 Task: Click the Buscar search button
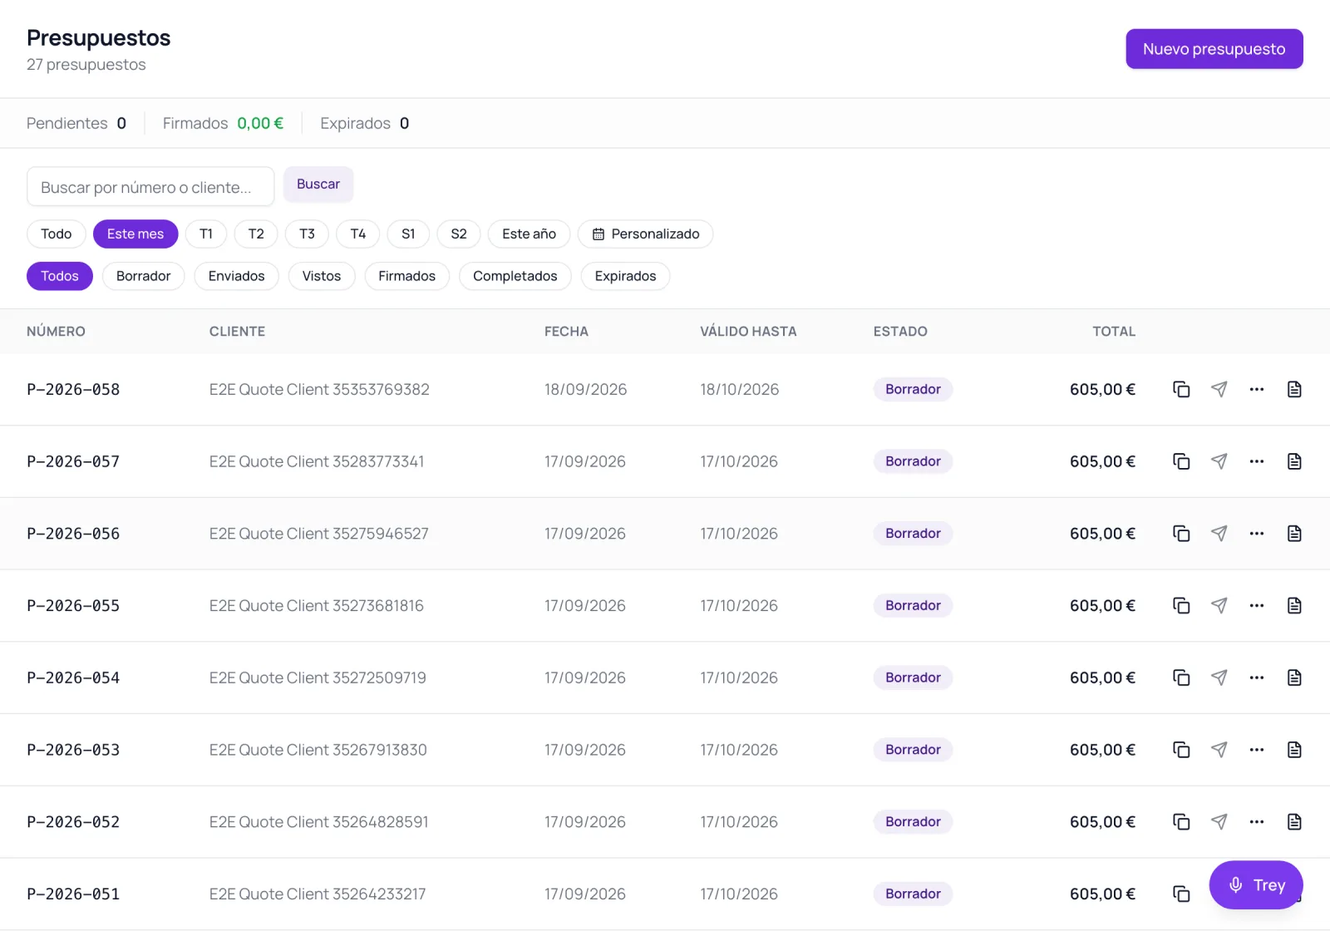click(318, 184)
